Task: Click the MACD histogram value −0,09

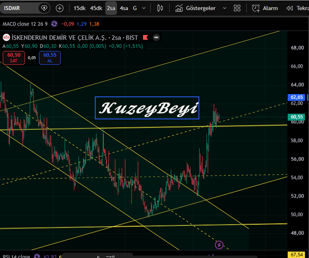Action: tap(68, 24)
